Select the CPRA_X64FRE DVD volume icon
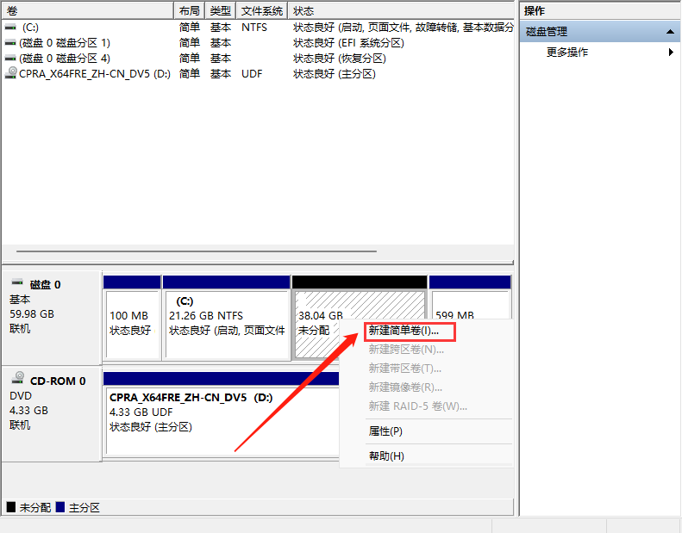The image size is (682, 533). (10, 74)
